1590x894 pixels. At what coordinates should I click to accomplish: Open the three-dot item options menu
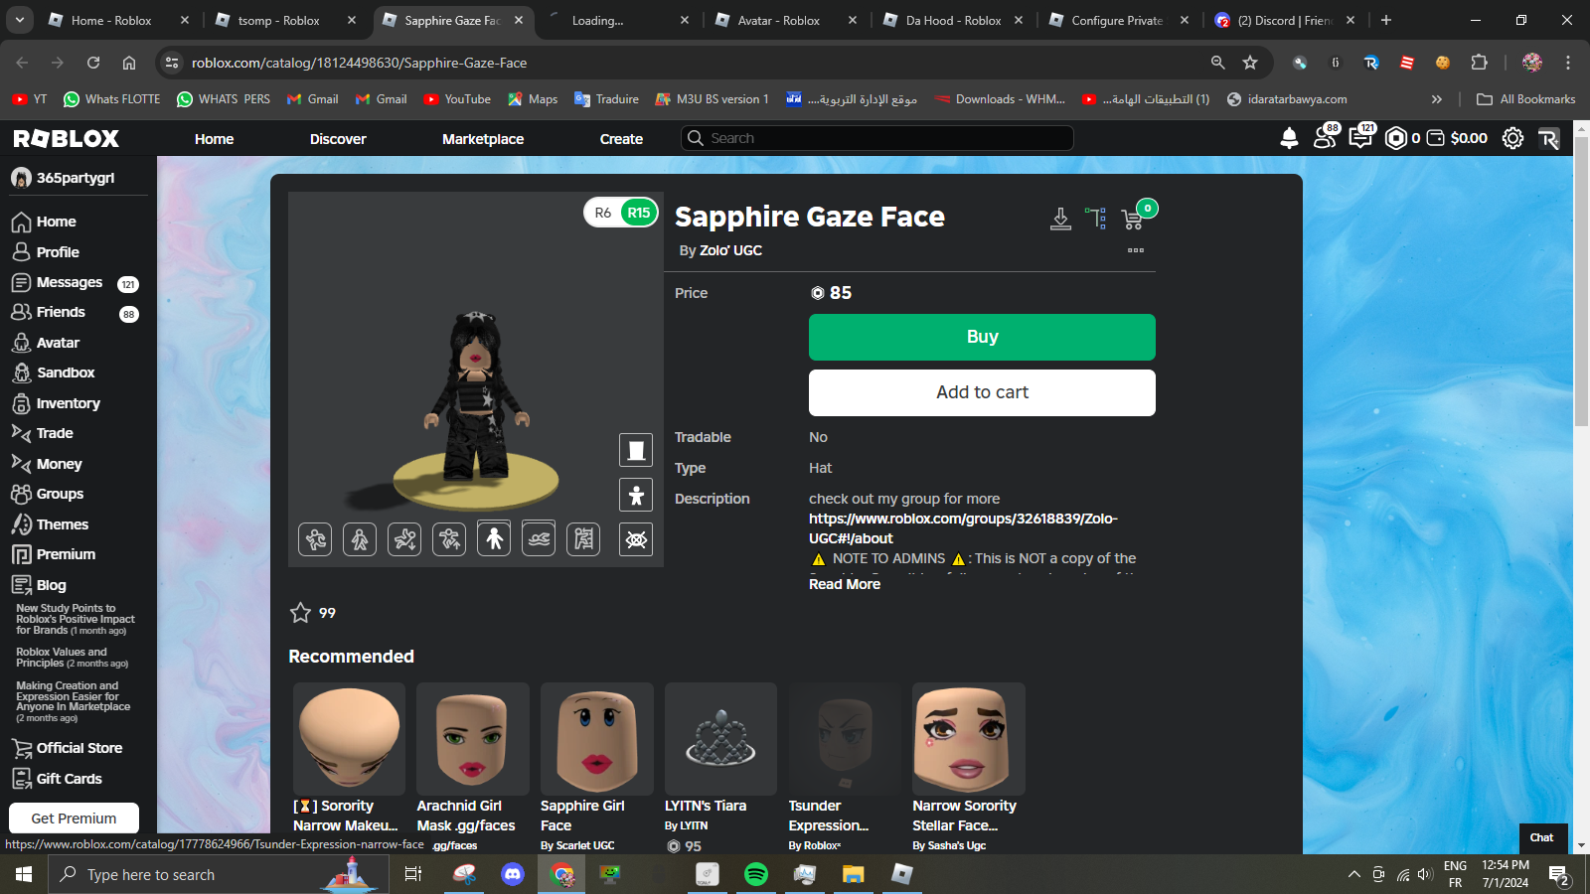[x=1136, y=250]
